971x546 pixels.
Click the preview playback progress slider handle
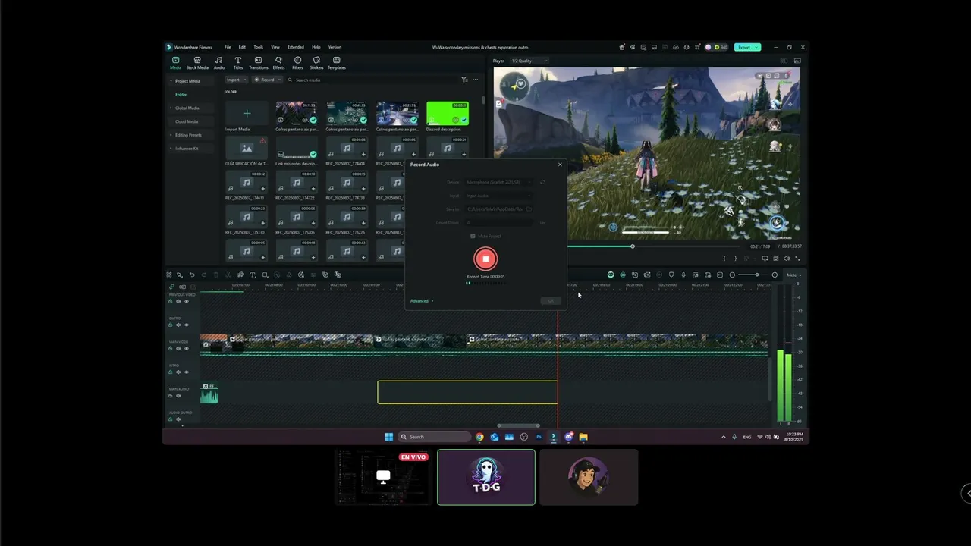(632, 246)
